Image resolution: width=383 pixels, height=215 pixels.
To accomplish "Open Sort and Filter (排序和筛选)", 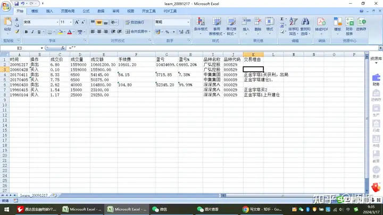I will (x=293, y=27).
